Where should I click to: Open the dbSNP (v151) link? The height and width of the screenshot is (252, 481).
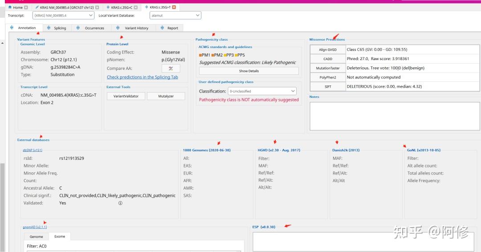tap(33, 150)
